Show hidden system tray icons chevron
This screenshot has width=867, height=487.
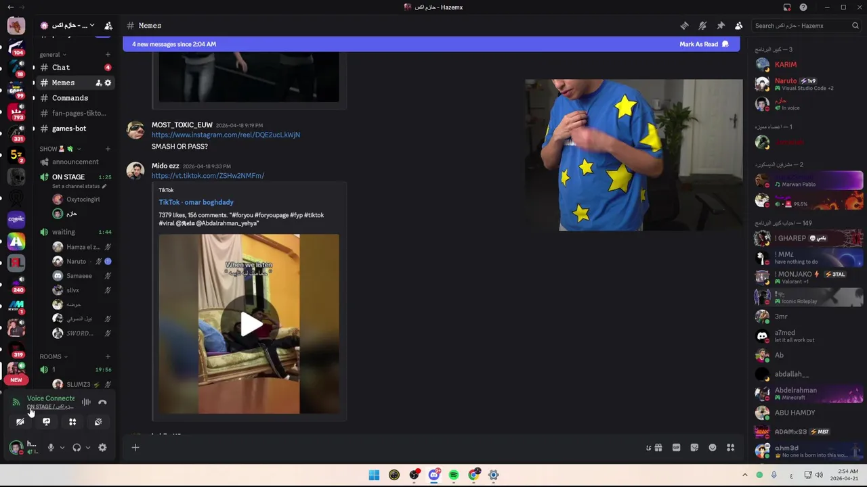tap(744, 475)
